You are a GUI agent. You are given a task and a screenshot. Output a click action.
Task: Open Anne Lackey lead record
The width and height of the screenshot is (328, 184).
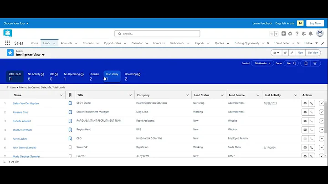20,138
